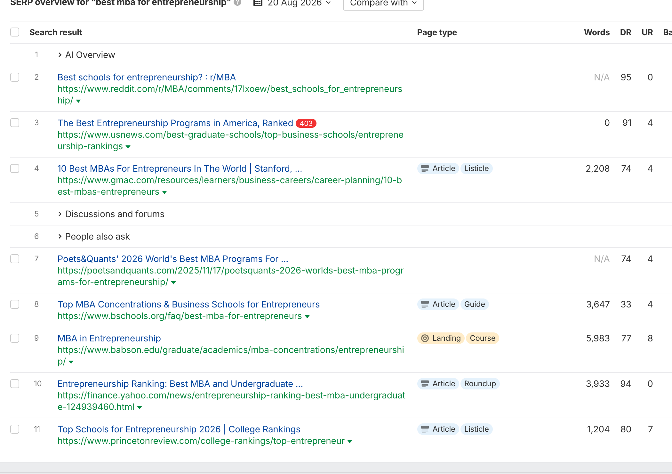Open 'Entrepreneurship Ranking: Best MBA and Undergraduate' link
The height and width of the screenshot is (474, 672).
click(180, 384)
